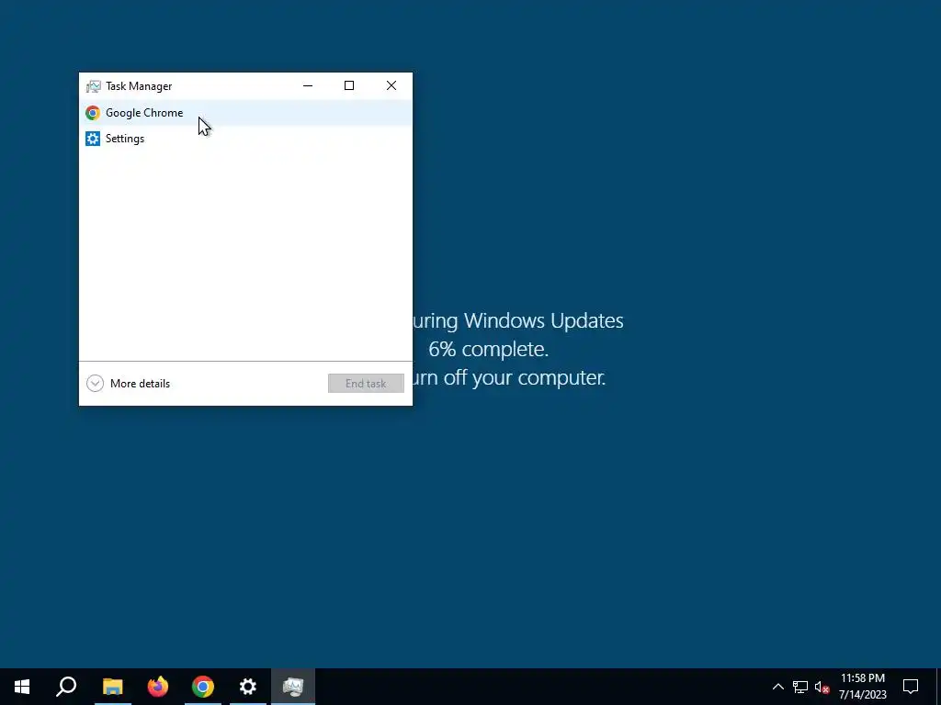The width and height of the screenshot is (941, 705).
Task: Click the Settings gear icon in the list
Action: pyautogui.click(x=93, y=139)
